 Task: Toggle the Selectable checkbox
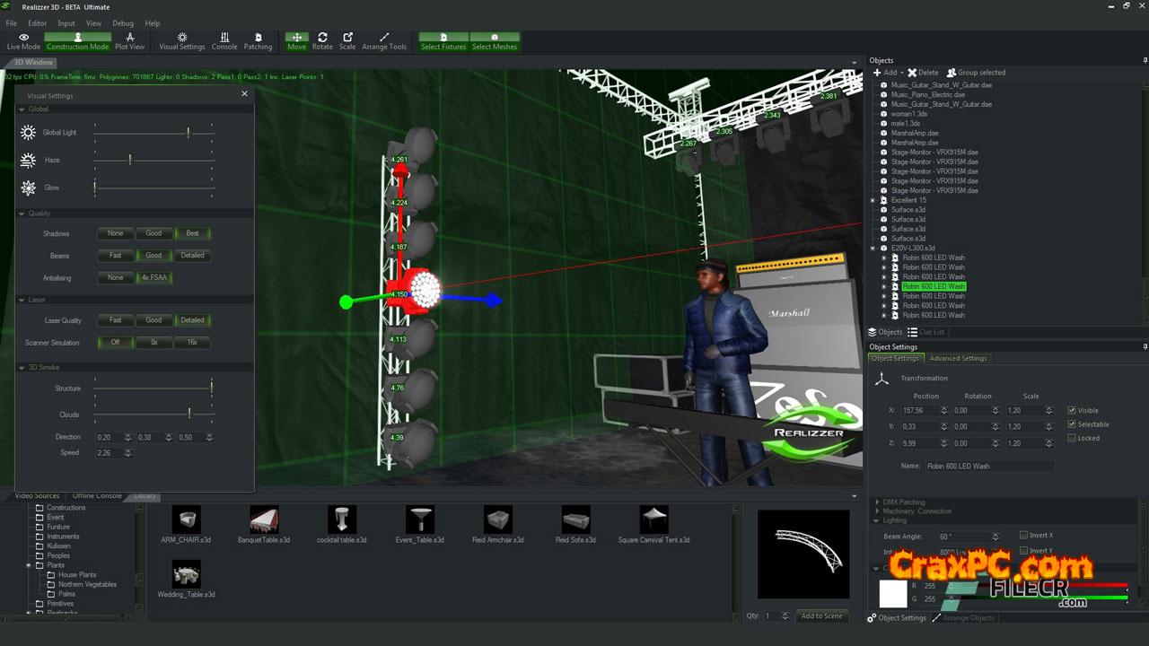(x=1072, y=424)
